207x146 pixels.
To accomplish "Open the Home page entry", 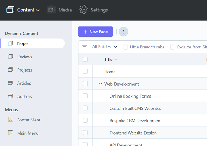I will pos(110,72).
